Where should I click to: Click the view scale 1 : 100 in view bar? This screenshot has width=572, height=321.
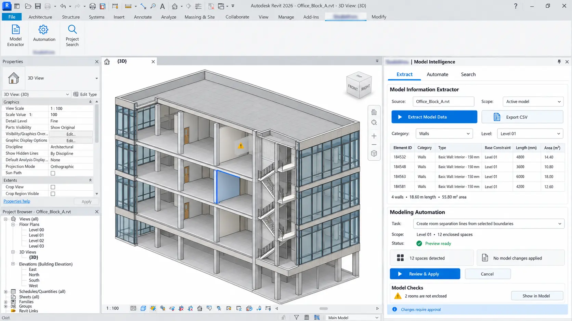pos(113,308)
